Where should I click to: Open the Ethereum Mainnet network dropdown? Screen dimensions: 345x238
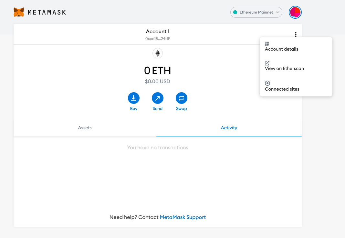256,12
